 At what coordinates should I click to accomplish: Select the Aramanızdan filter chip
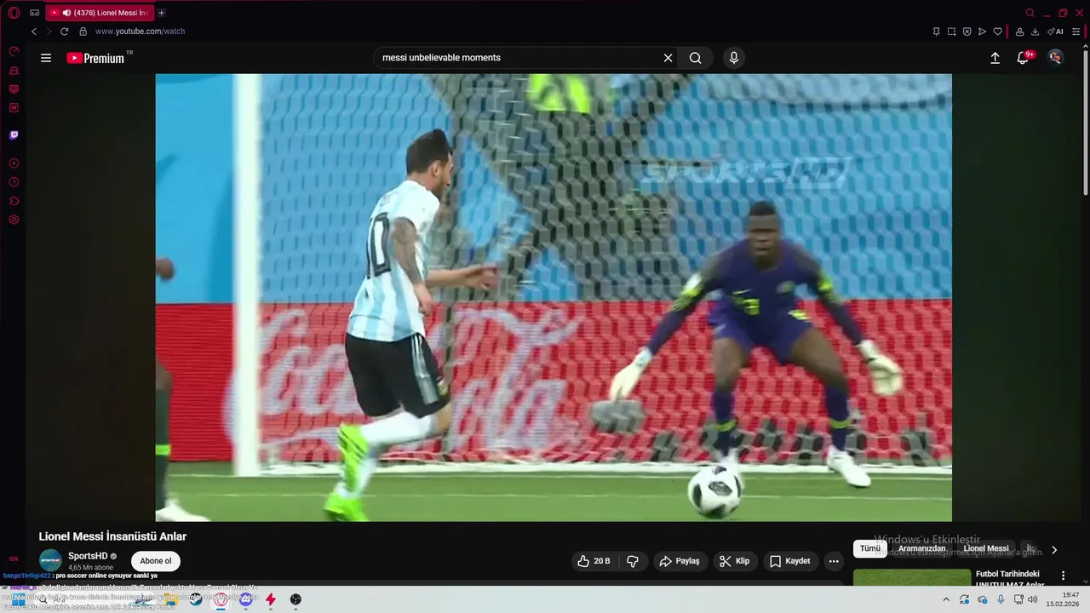tap(922, 549)
